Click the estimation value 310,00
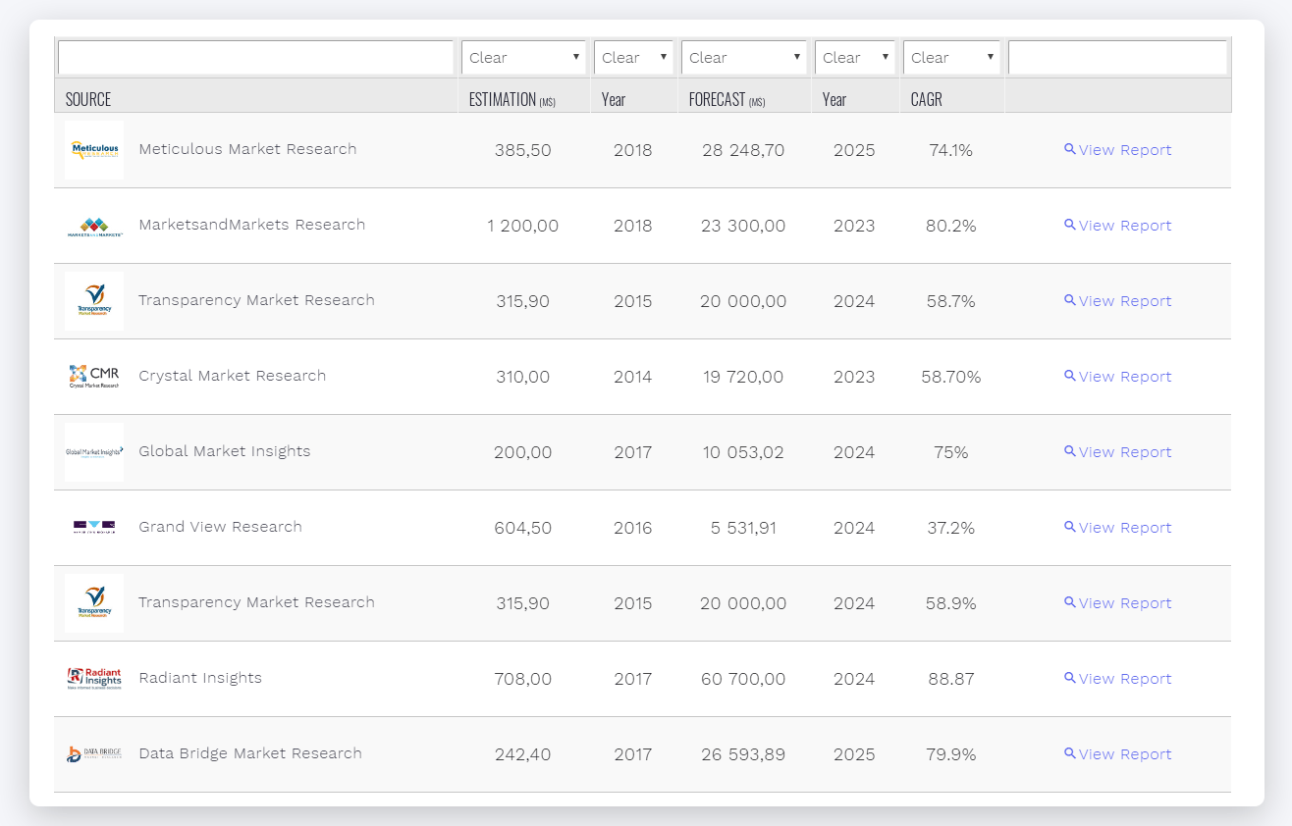 pos(523,377)
